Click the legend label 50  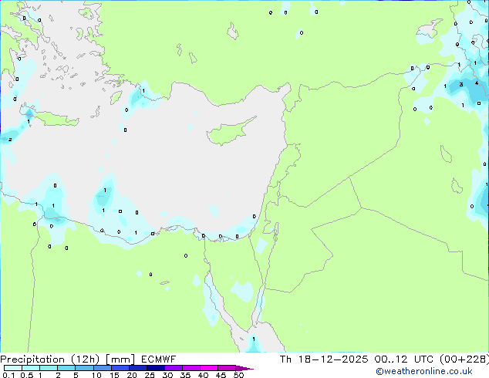click(238, 375)
